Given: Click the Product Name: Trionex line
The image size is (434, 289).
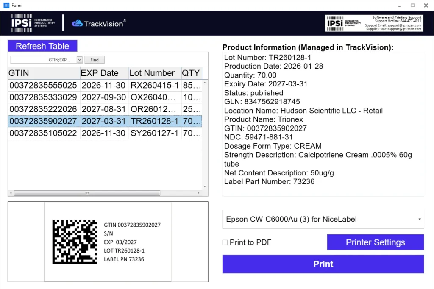Looking at the screenshot, I should click(x=264, y=119).
